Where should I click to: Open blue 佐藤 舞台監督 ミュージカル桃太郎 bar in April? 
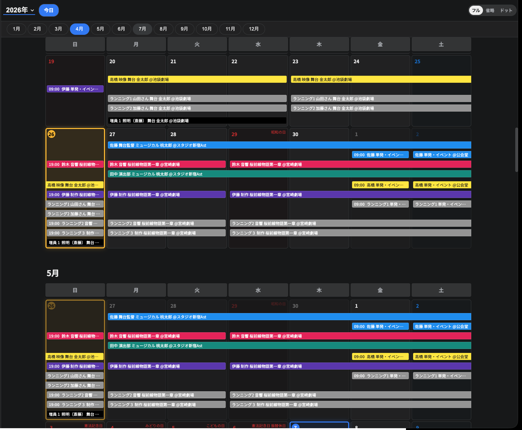290,145
